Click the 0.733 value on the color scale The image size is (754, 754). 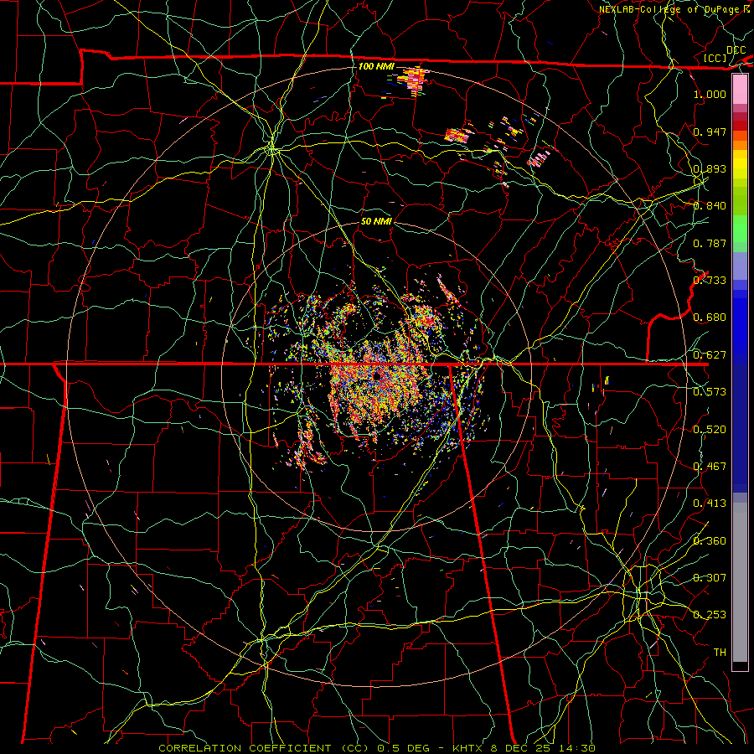pyautogui.click(x=710, y=281)
